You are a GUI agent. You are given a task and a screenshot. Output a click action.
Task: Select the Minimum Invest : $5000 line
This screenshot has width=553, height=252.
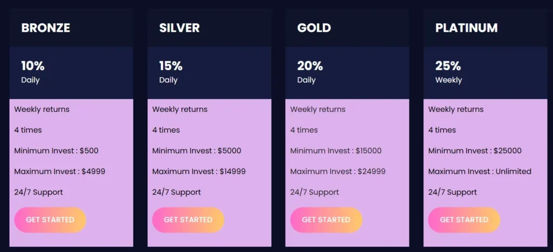(x=197, y=151)
